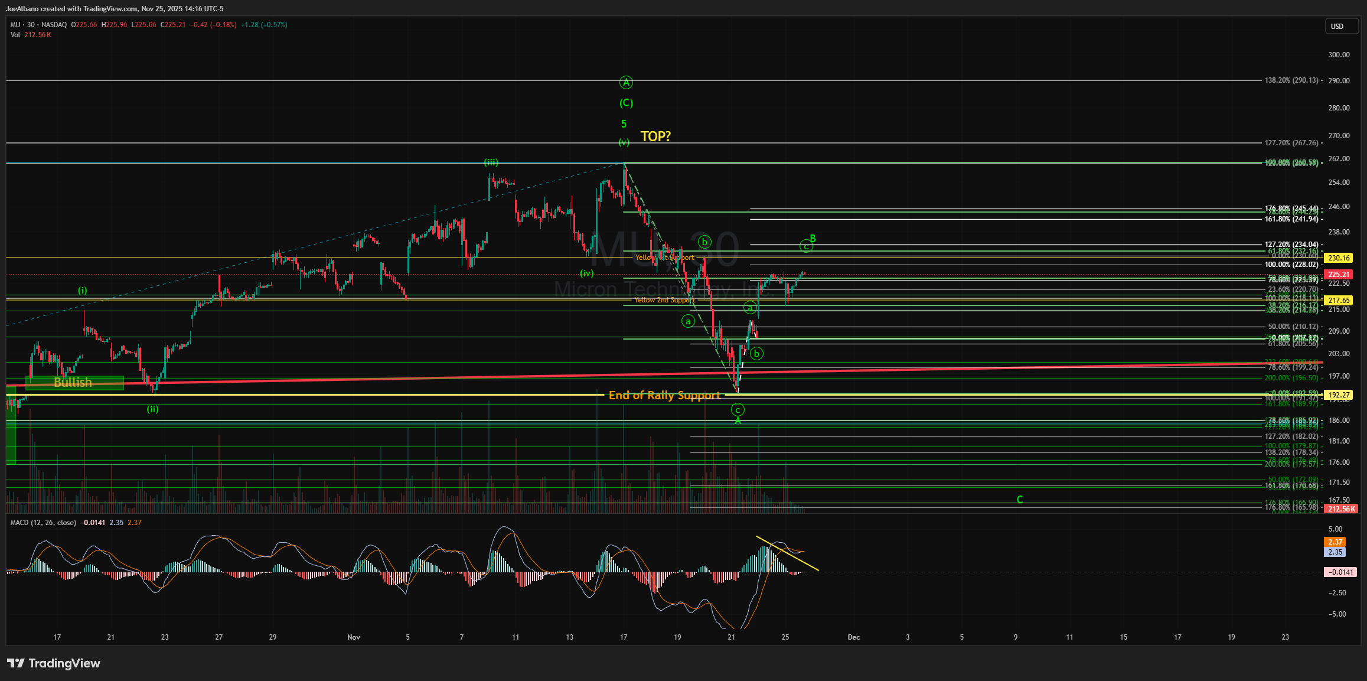
Task: Click the End of Rally Support label
Action: click(664, 395)
